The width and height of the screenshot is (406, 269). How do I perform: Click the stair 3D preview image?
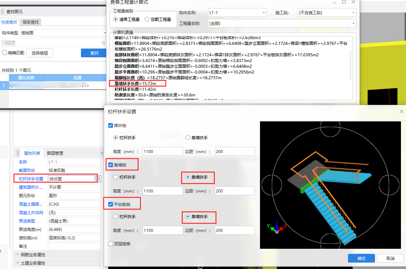(x=330, y=185)
